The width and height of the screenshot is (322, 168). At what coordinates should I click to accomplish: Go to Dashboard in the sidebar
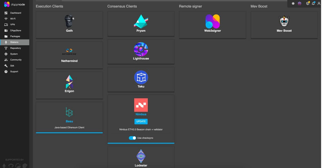pyautogui.click(x=15, y=13)
